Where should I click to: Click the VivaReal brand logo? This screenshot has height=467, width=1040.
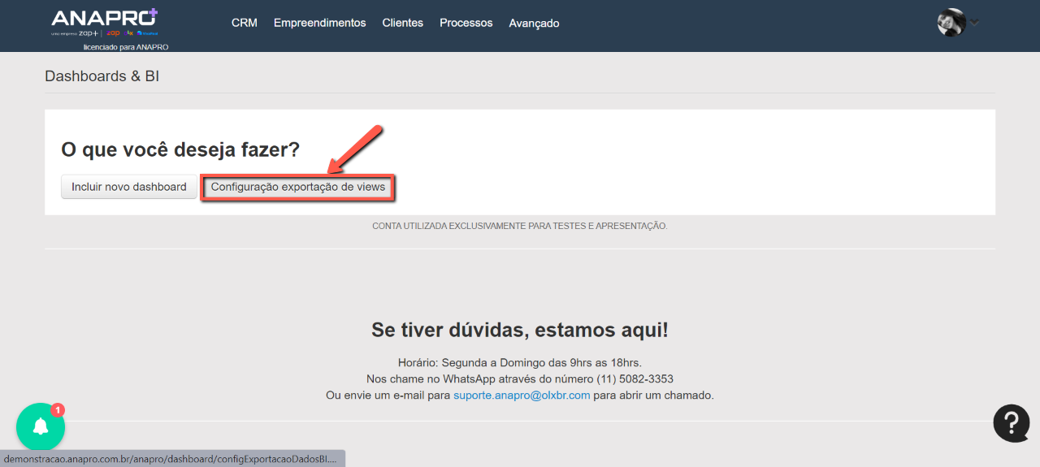click(x=148, y=33)
